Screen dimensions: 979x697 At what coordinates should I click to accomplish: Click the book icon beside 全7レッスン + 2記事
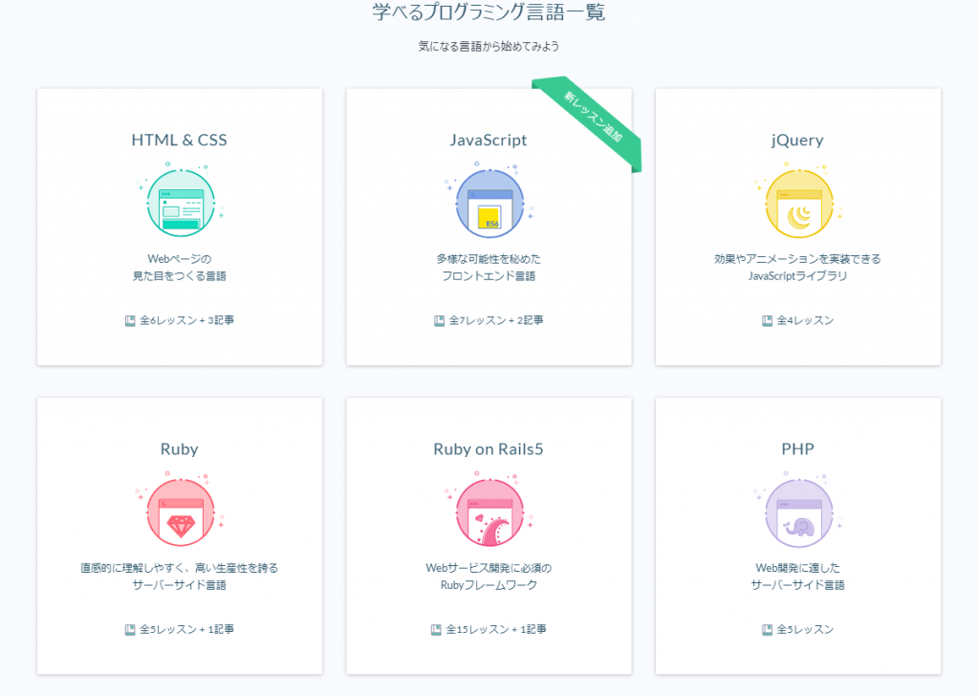[x=439, y=321]
